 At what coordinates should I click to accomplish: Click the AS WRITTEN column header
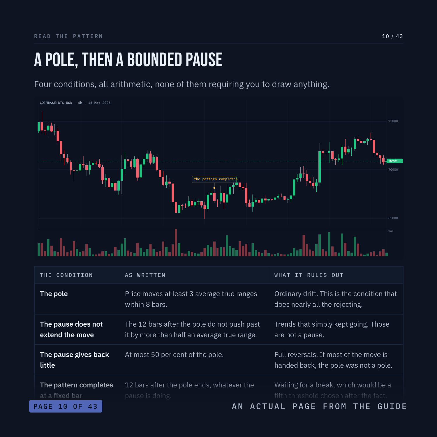tap(145, 275)
